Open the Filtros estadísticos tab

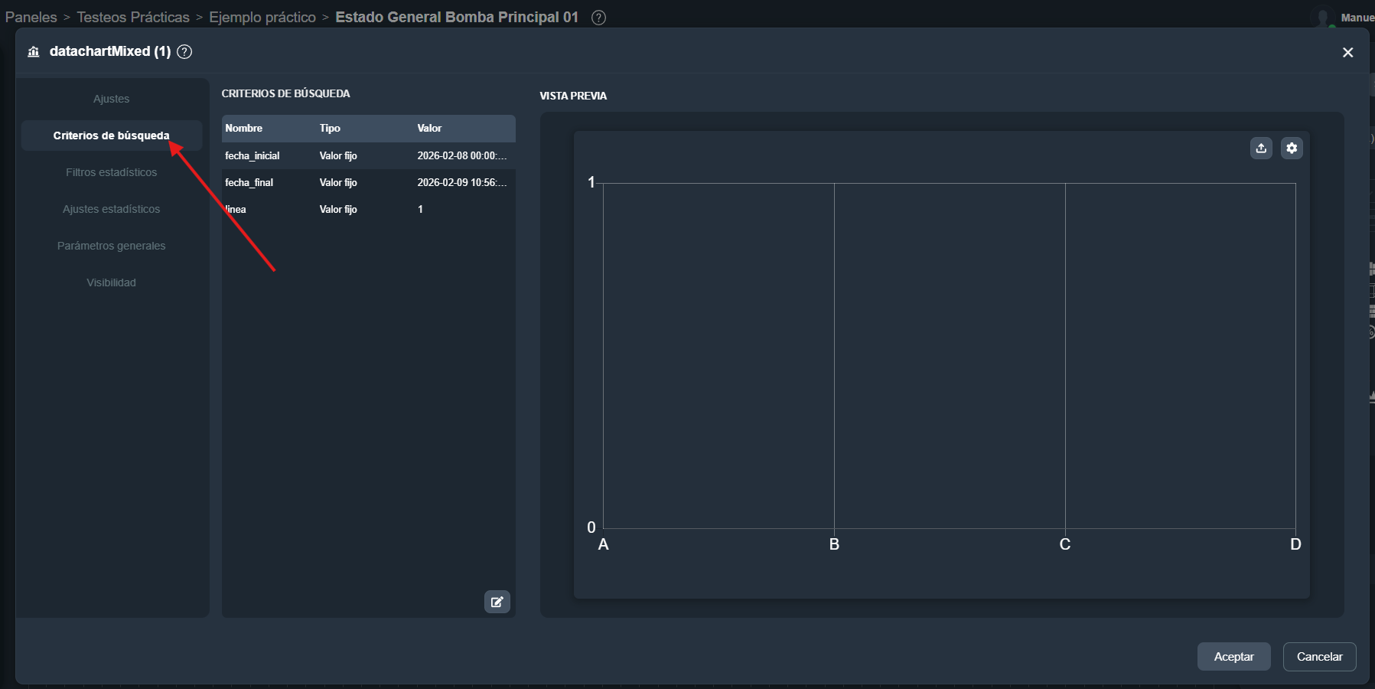(112, 172)
